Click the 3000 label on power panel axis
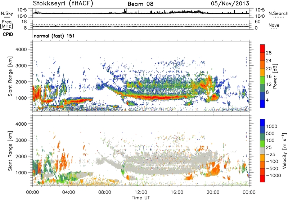Viewport: 288px width, 200px height. pos(21,66)
